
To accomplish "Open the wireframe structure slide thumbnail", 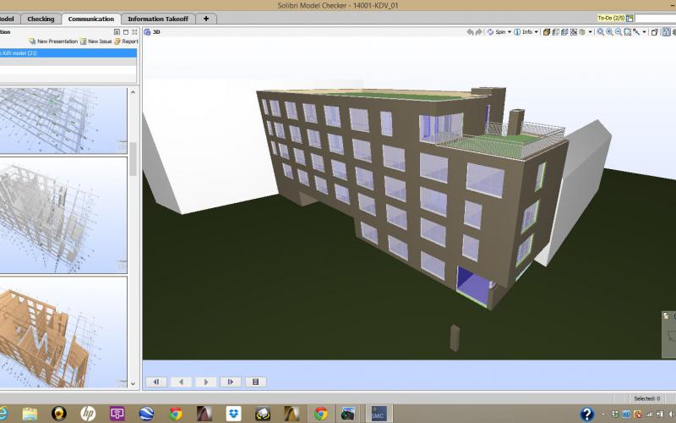I will click(x=63, y=120).
